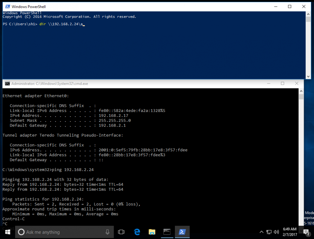The width and height of the screenshot is (314, 239).
Task: Click the ping 192.168.2.24 command line
Action: [x=48, y=170]
